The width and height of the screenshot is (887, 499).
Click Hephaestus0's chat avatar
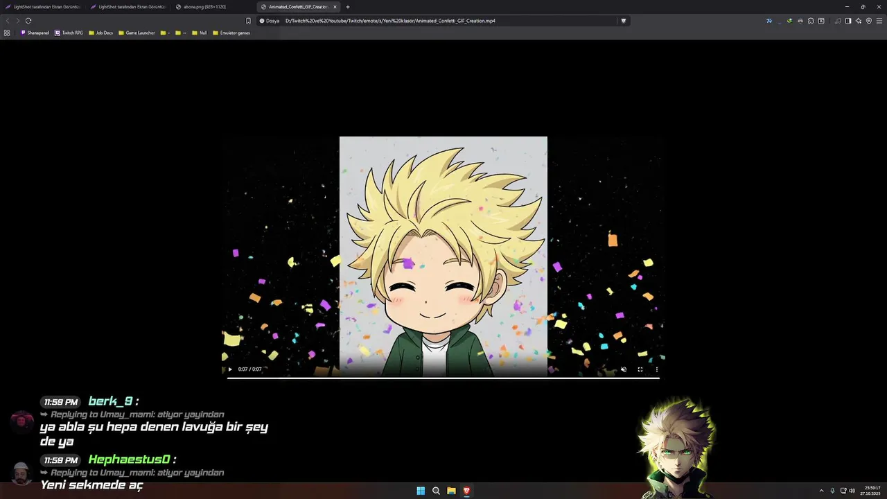point(21,474)
